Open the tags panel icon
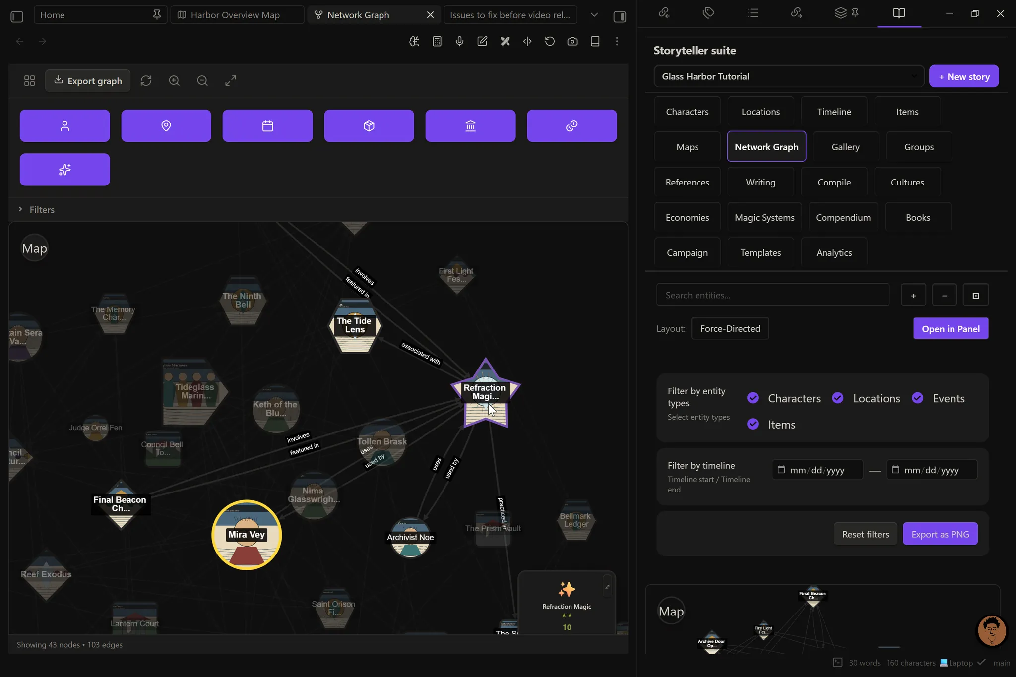 708,13
